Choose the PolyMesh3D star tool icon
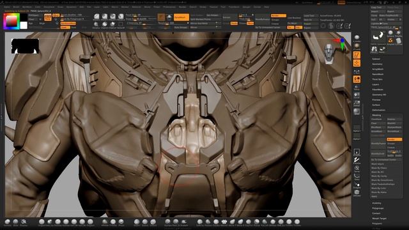The image size is (409, 230). point(398,33)
